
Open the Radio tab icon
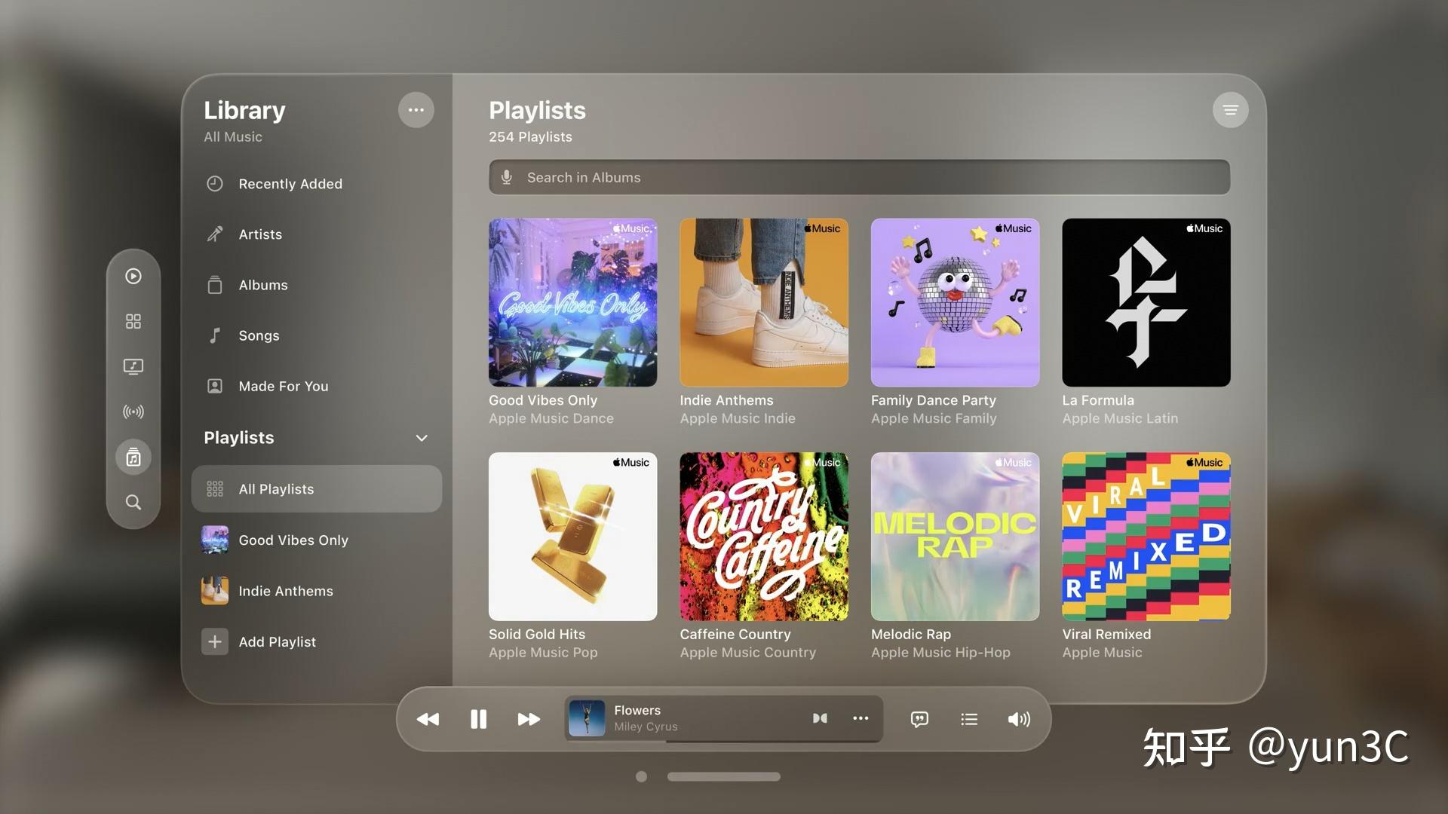[133, 412]
